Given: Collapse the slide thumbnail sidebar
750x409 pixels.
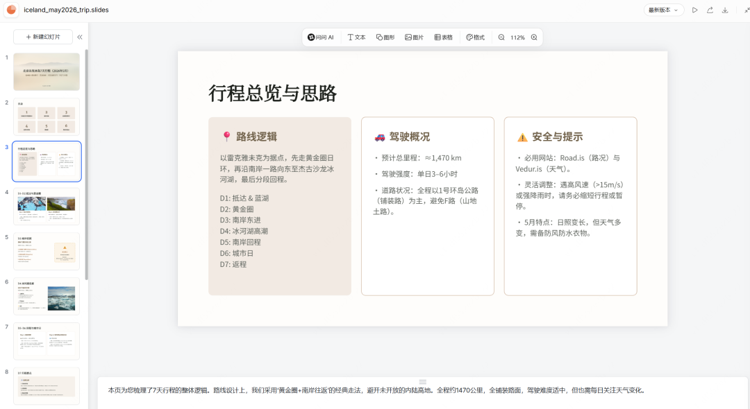Looking at the screenshot, I should point(79,37).
